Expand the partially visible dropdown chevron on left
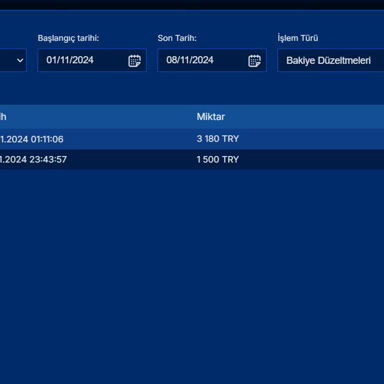This screenshot has height=384, width=384. [20, 60]
